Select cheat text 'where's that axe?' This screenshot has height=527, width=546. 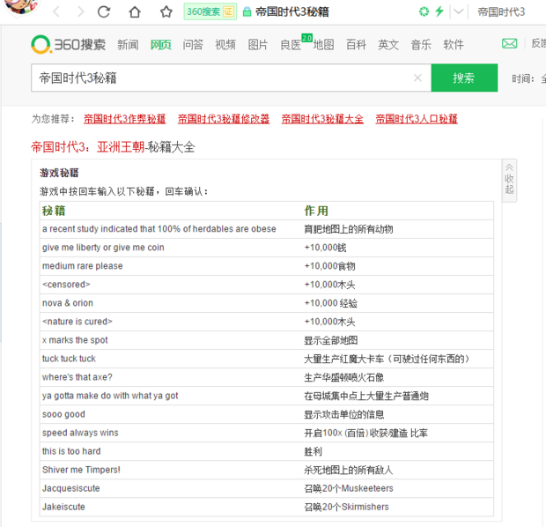pyautogui.click(x=77, y=377)
